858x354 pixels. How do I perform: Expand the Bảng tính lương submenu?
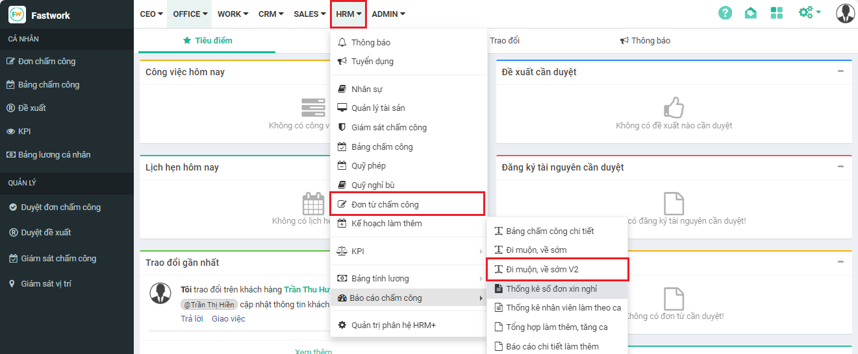tap(481, 279)
